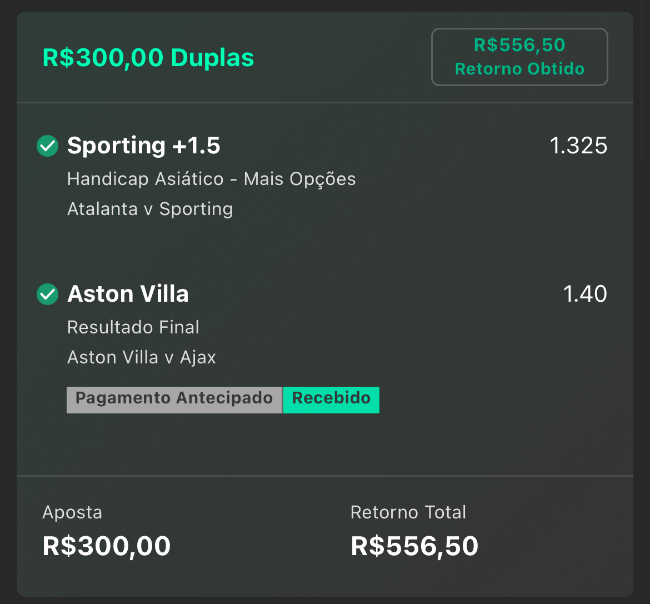Click the green checkmark beside Sporting +1.5

(48, 146)
